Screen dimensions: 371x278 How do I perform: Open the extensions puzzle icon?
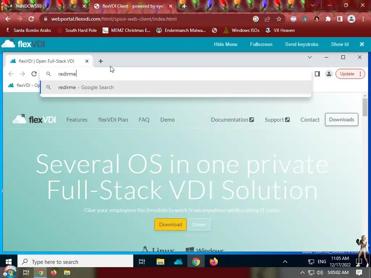(328, 19)
